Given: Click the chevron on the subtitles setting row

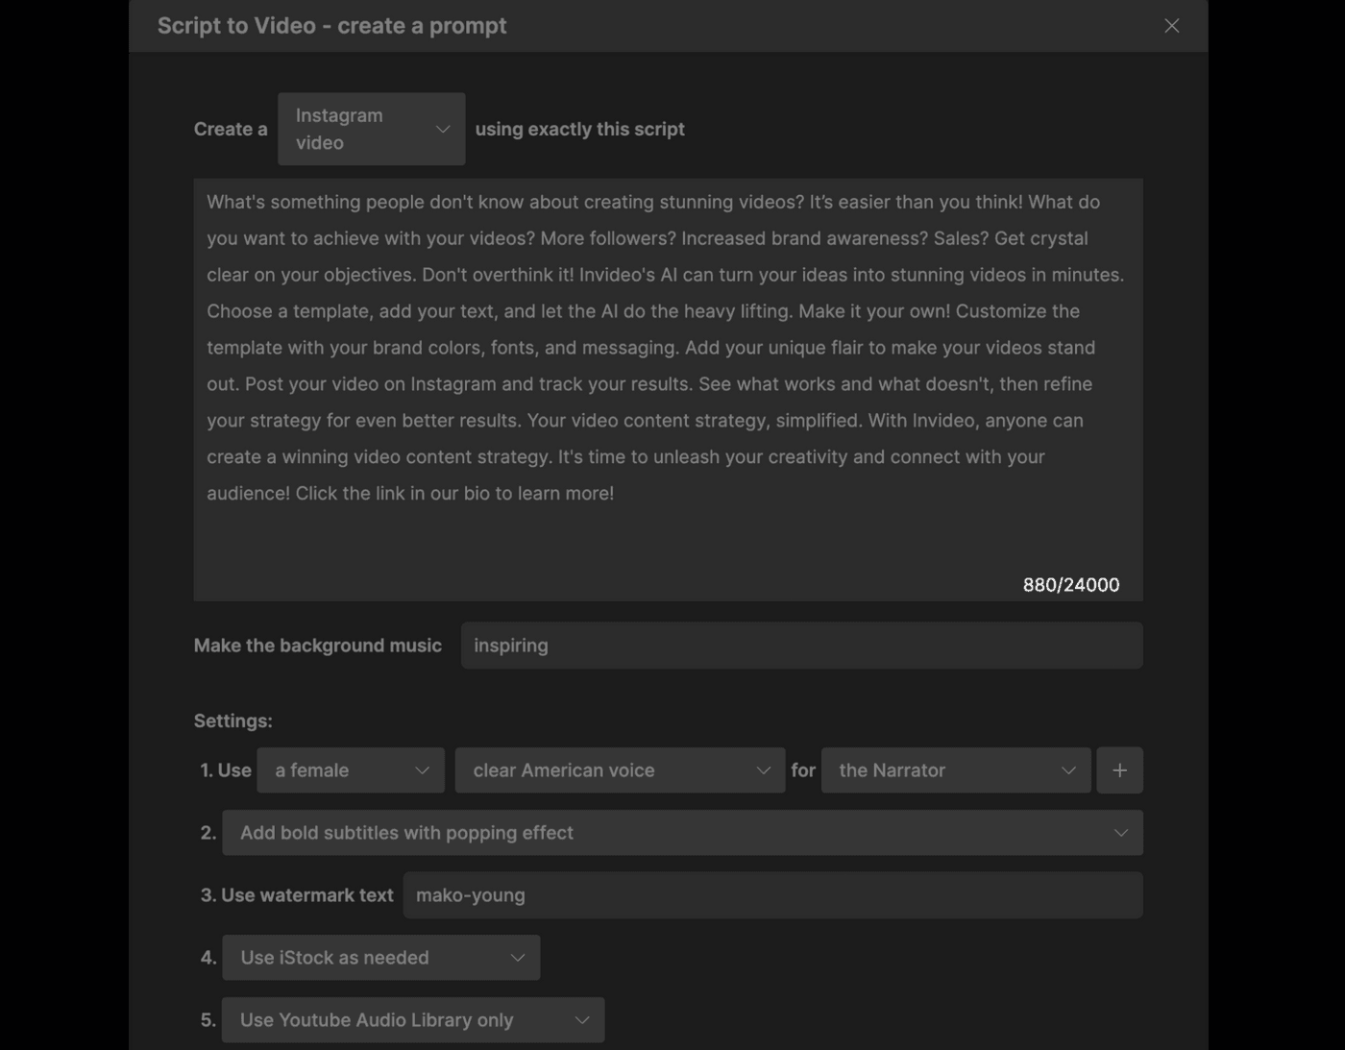Looking at the screenshot, I should 1120,832.
